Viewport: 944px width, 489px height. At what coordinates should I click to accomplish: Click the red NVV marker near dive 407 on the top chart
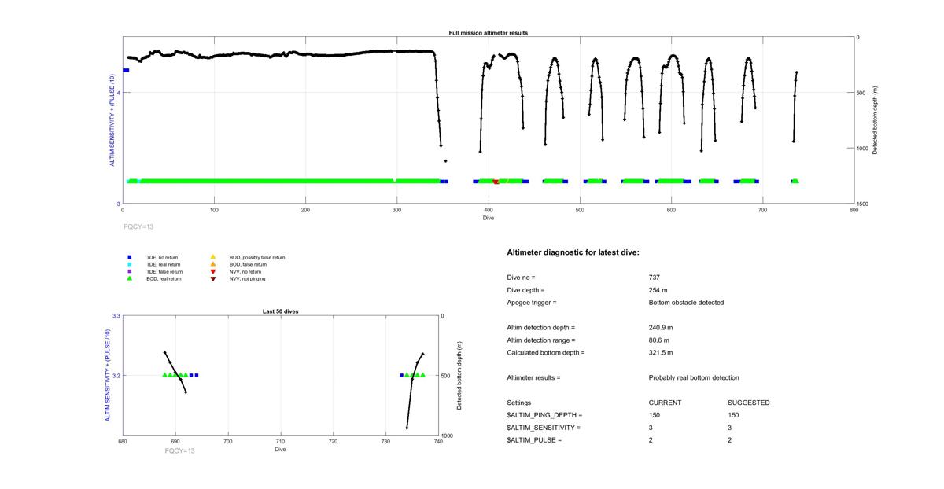coord(496,182)
